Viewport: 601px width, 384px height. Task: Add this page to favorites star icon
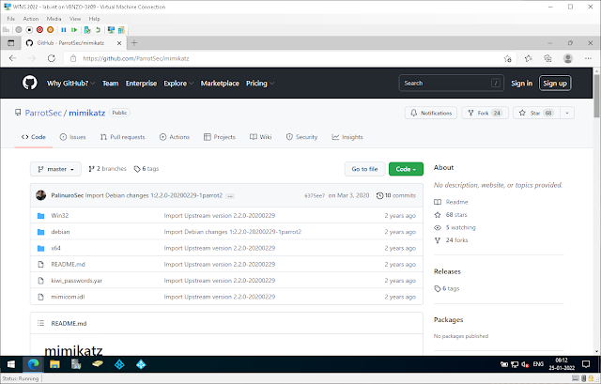[507, 58]
